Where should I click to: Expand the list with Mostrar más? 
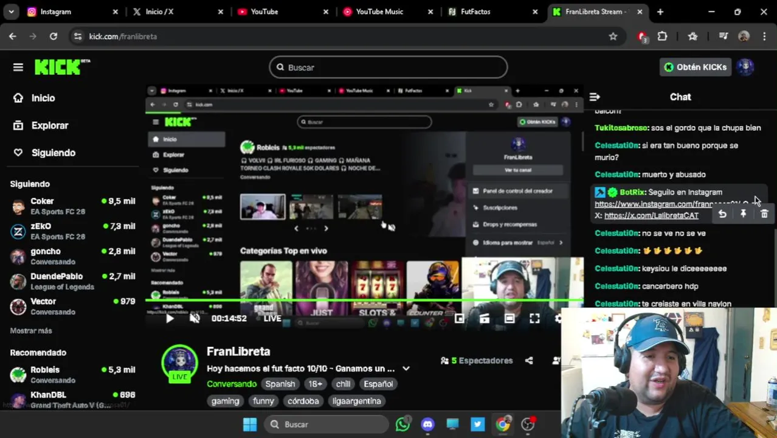tap(31, 331)
